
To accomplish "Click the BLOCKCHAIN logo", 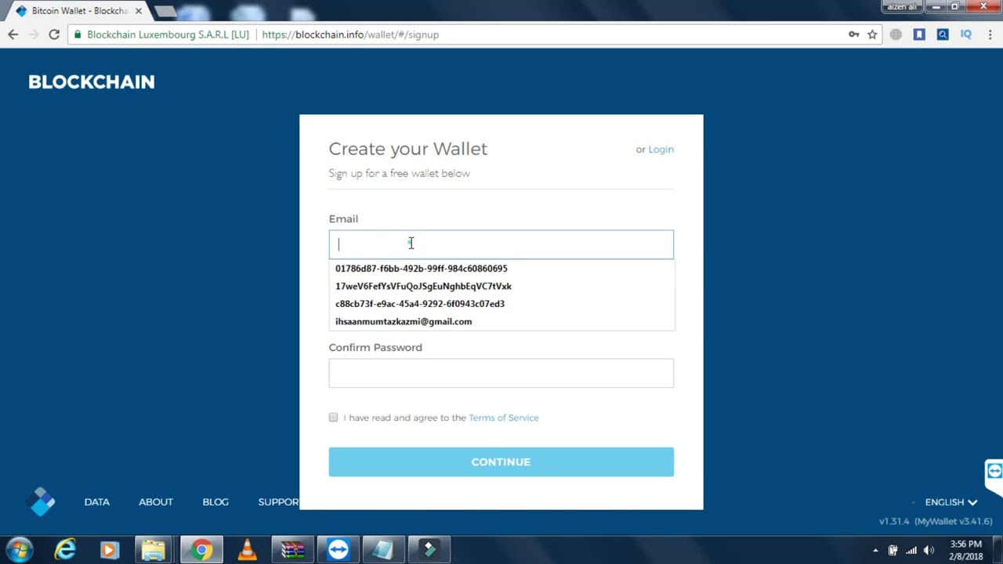I will [x=92, y=81].
